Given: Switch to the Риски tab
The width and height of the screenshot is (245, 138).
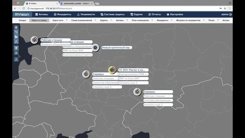Looking at the screenshot, I should coord(211,20).
